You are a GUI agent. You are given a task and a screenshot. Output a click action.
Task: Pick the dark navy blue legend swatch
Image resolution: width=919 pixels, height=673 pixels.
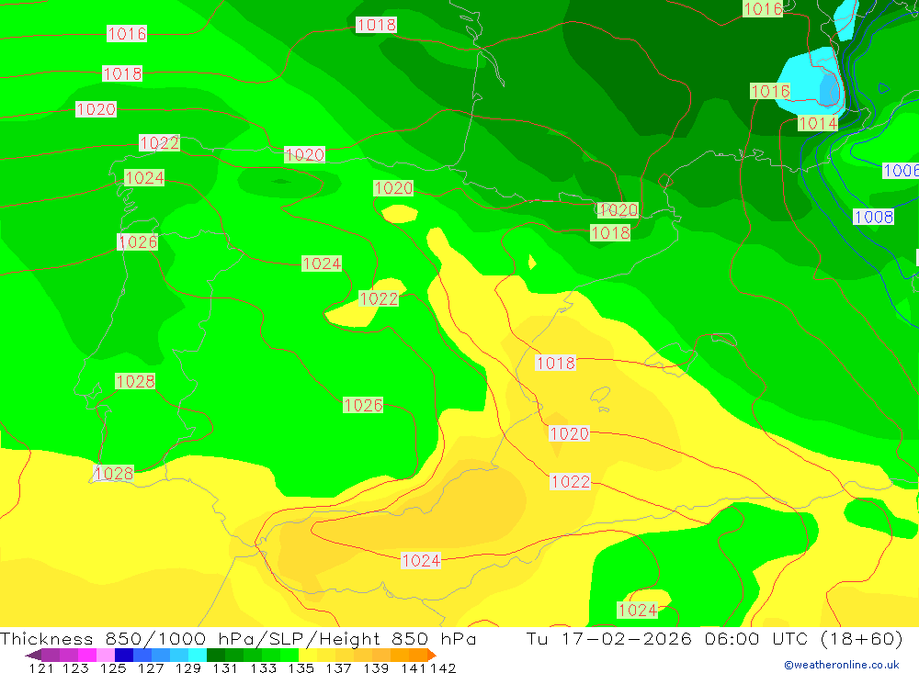coord(124,655)
